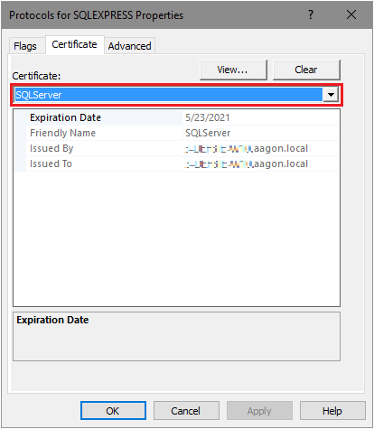
Task: Click the question mark help icon
Action: [311, 14]
